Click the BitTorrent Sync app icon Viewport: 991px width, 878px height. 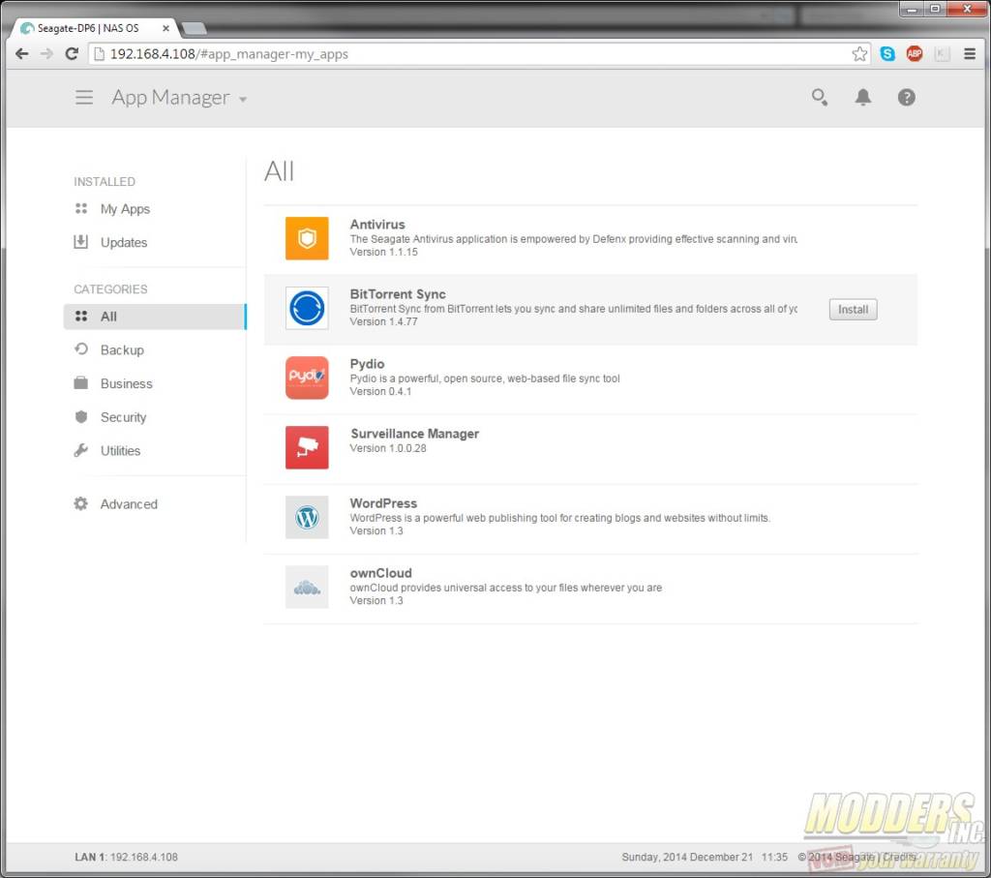307,308
